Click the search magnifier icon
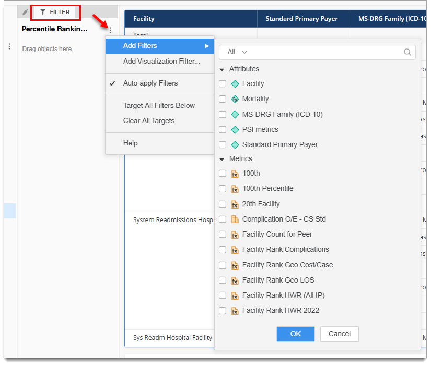The height and width of the screenshot is (366, 431). click(407, 52)
